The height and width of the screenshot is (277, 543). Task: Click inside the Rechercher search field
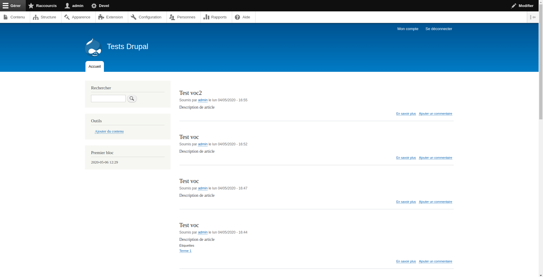(108, 98)
